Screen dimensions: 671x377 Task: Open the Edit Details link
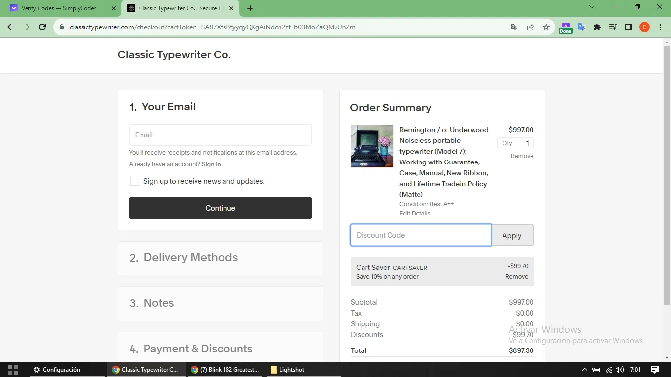pyautogui.click(x=415, y=214)
